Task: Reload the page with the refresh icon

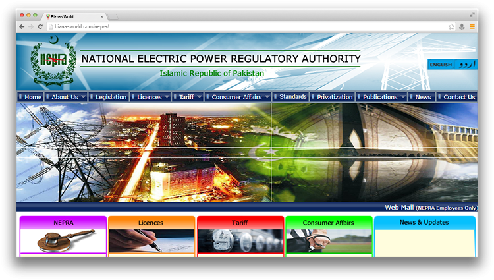Action: tap(40, 27)
